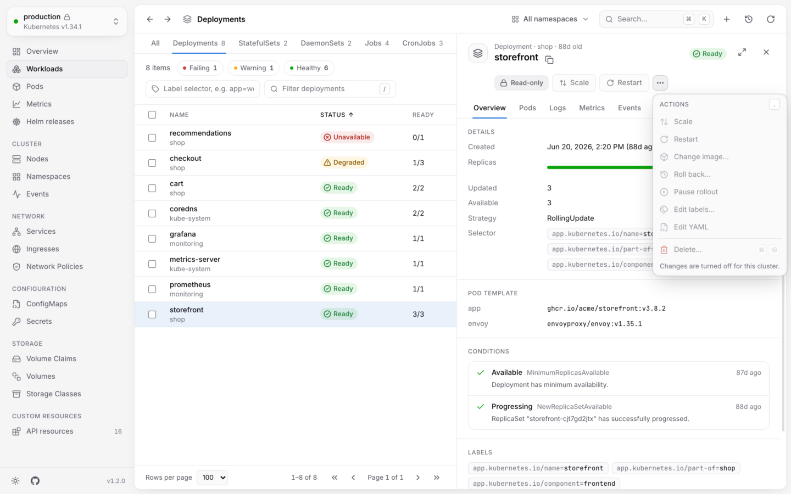Go to first page double-chevron
This screenshot has width=791, height=494.
point(335,478)
